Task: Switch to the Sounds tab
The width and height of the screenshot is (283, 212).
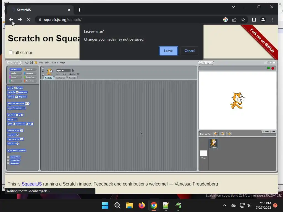Action: coord(72,78)
